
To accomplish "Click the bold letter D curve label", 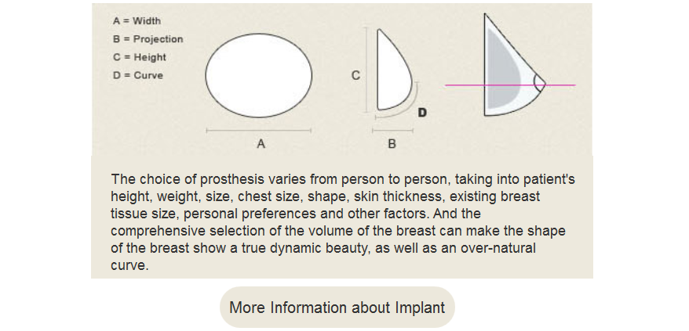I will [x=422, y=113].
